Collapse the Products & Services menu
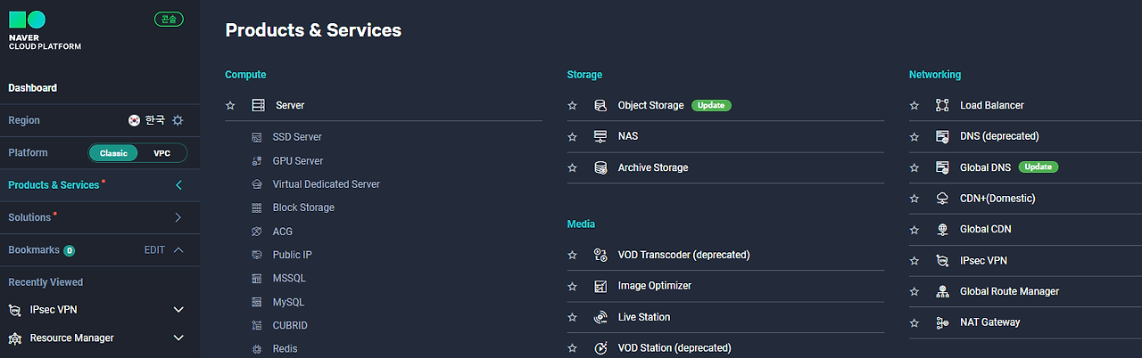The width and height of the screenshot is (1142, 358). click(x=178, y=185)
